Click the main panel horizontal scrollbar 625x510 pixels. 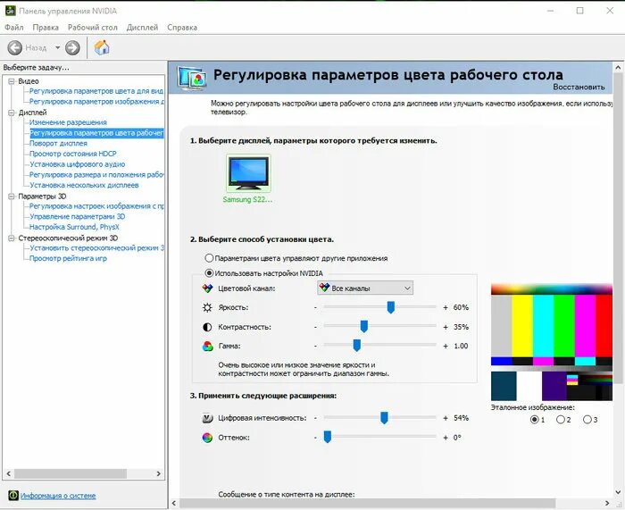pyautogui.click(x=367, y=503)
